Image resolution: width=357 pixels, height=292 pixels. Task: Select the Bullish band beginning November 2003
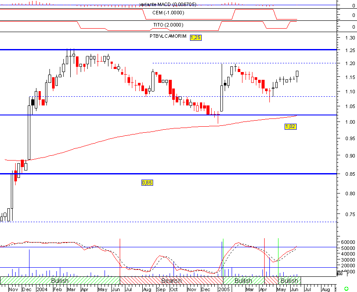(60, 280)
